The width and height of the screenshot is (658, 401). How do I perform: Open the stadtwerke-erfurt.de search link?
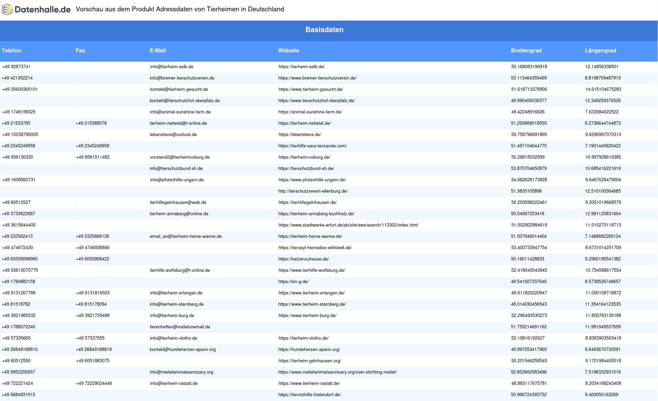pyautogui.click(x=348, y=225)
